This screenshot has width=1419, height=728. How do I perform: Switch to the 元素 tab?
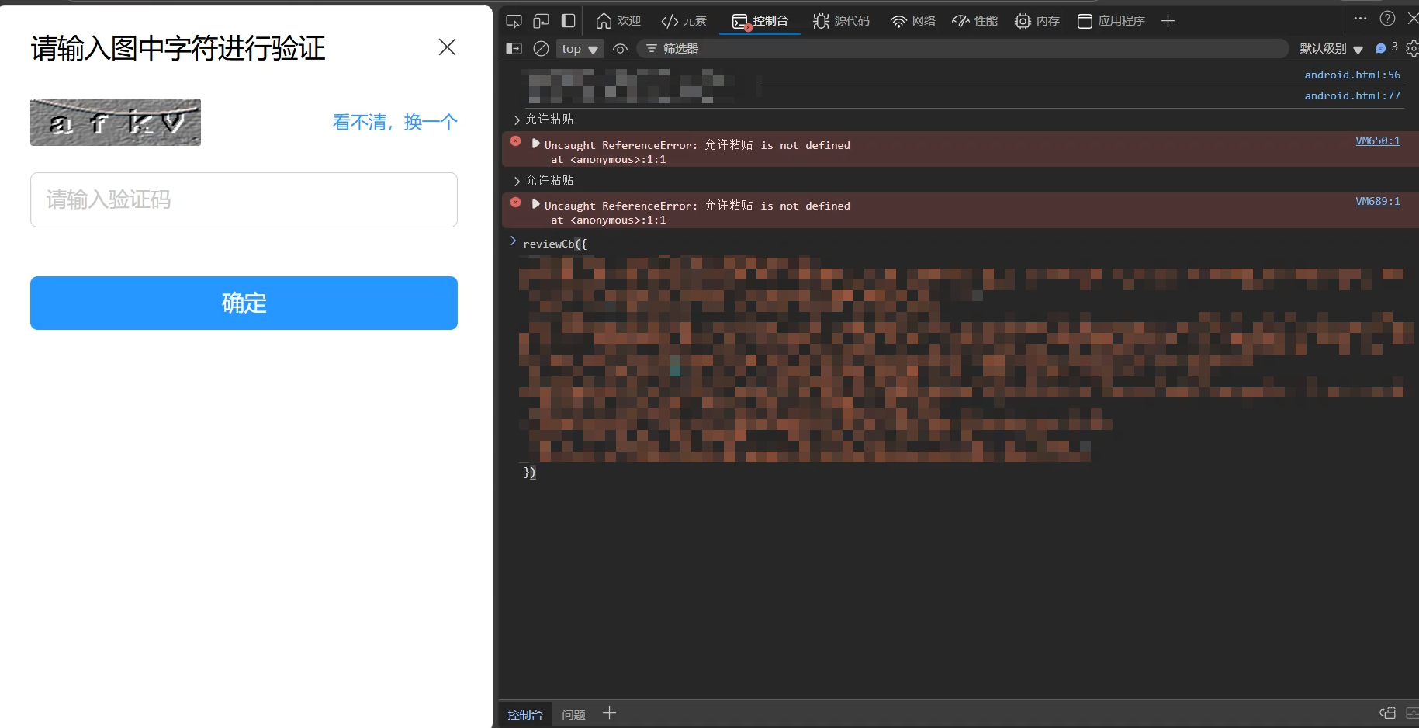coord(684,21)
